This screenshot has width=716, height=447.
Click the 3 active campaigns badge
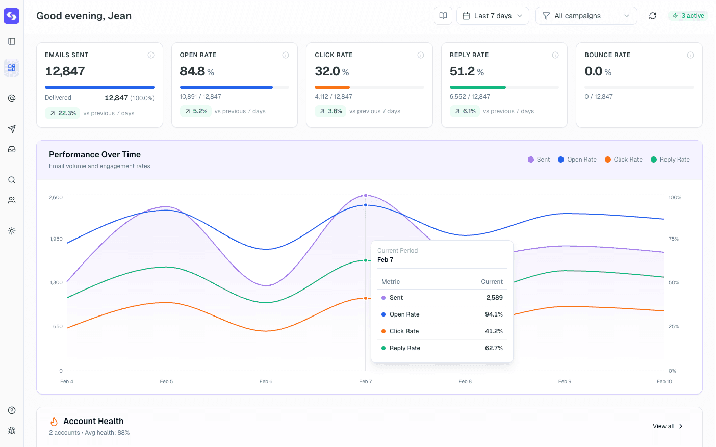[688, 16]
